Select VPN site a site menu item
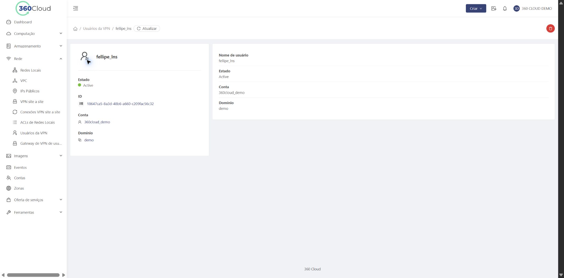 tap(32, 102)
